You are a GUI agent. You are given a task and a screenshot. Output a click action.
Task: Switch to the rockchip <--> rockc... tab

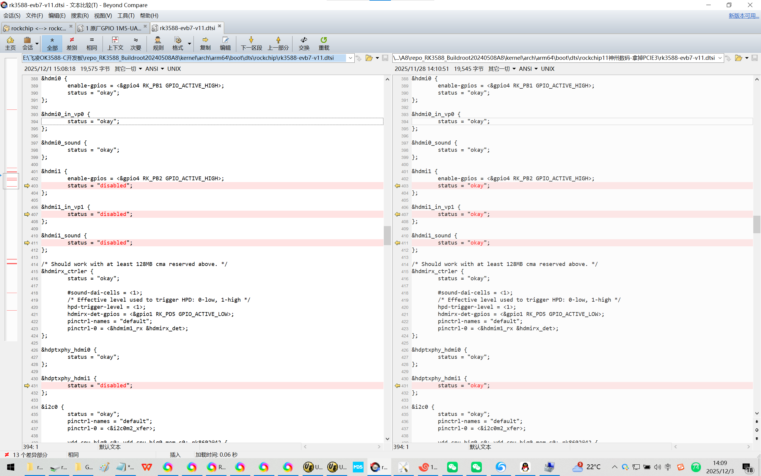tap(38, 28)
